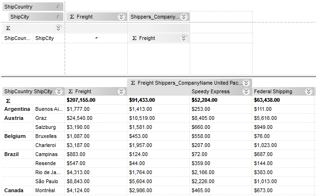Open the ShipCountry ShipCity column header dropdown
Screen dimensions: 316x196
click(x=59, y=91)
